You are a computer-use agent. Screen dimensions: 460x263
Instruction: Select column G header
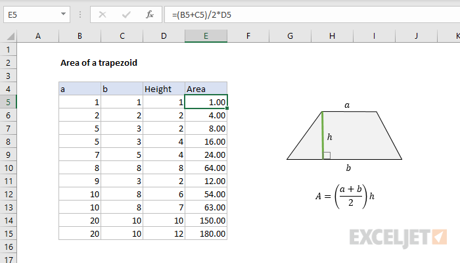pos(290,36)
